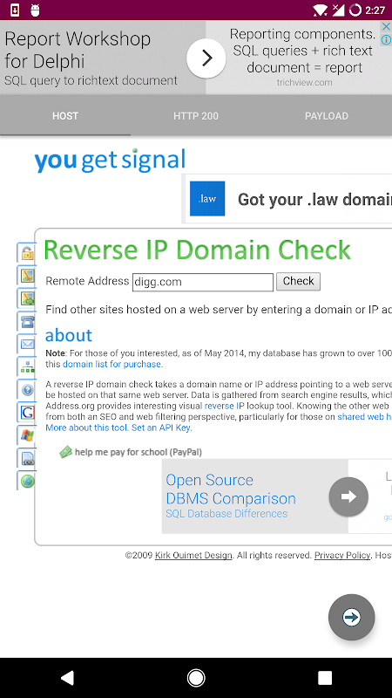The image size is (392, 698).
Task: Tap the Got your .law domain ad
Action: pos(314,199)
